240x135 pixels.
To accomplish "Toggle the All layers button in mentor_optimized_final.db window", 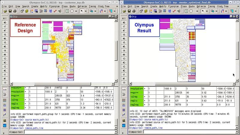I will pos(124,18).
